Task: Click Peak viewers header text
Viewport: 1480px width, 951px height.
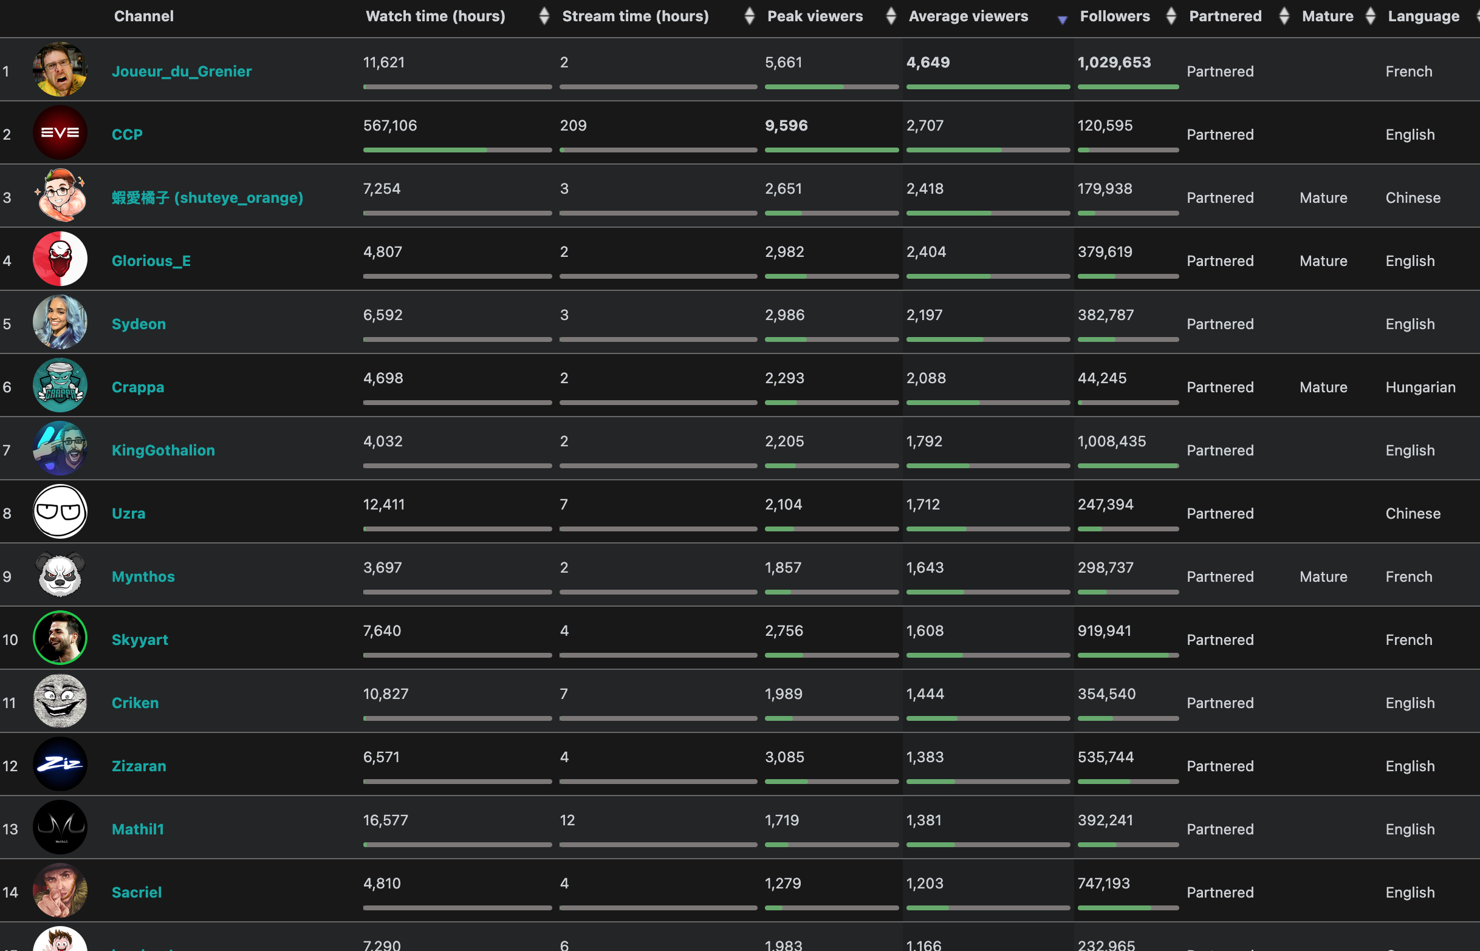Action: tap(815, 16)
